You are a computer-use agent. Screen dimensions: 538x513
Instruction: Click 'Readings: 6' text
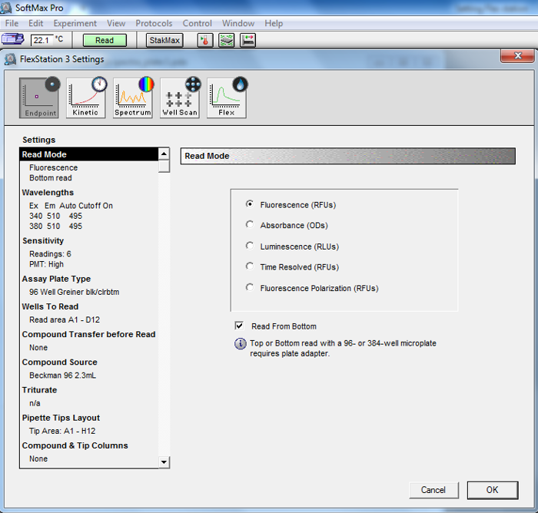pyautogui.click(x=50, y=254)
